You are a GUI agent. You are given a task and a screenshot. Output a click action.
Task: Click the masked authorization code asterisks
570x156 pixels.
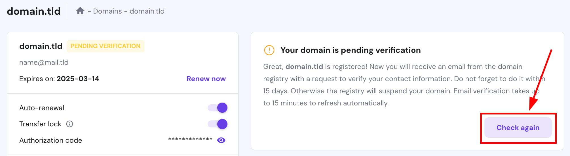click(x=190, y=140)
